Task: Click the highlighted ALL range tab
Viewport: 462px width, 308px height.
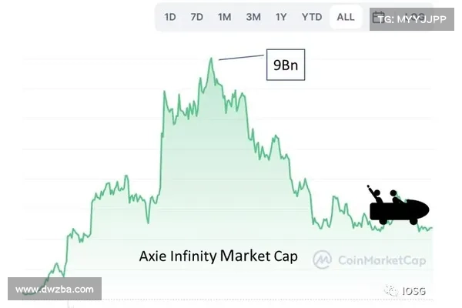Action: pyautogui.click(x=346, y=17)
